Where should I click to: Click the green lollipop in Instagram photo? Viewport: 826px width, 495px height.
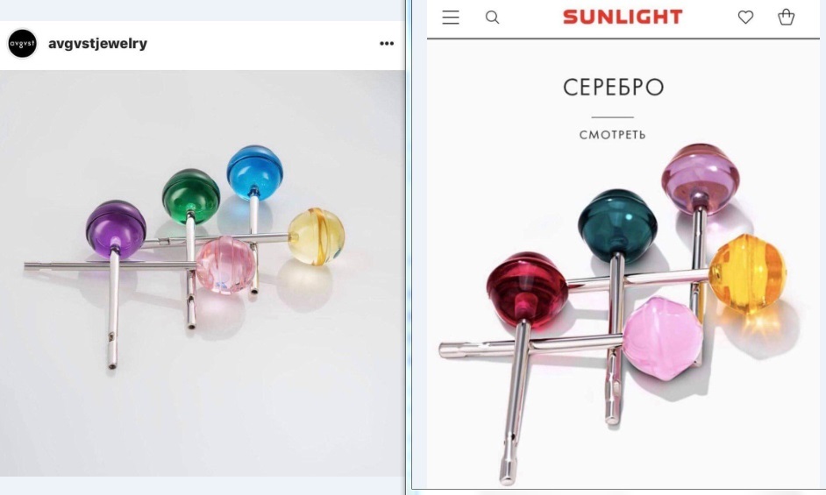pyautogui.click(x=190, y=196)
